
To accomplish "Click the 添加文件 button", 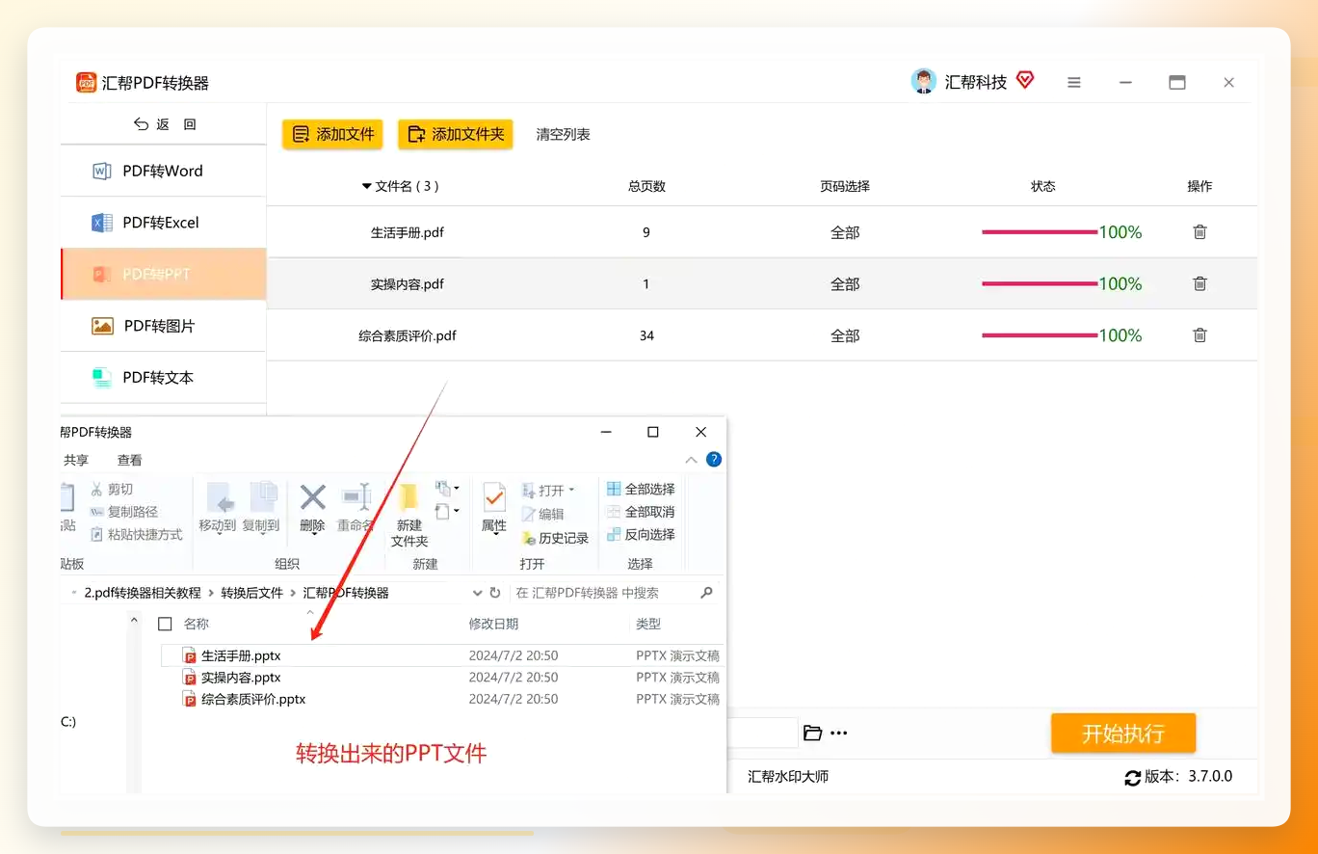I will click(x=333, y=134).
